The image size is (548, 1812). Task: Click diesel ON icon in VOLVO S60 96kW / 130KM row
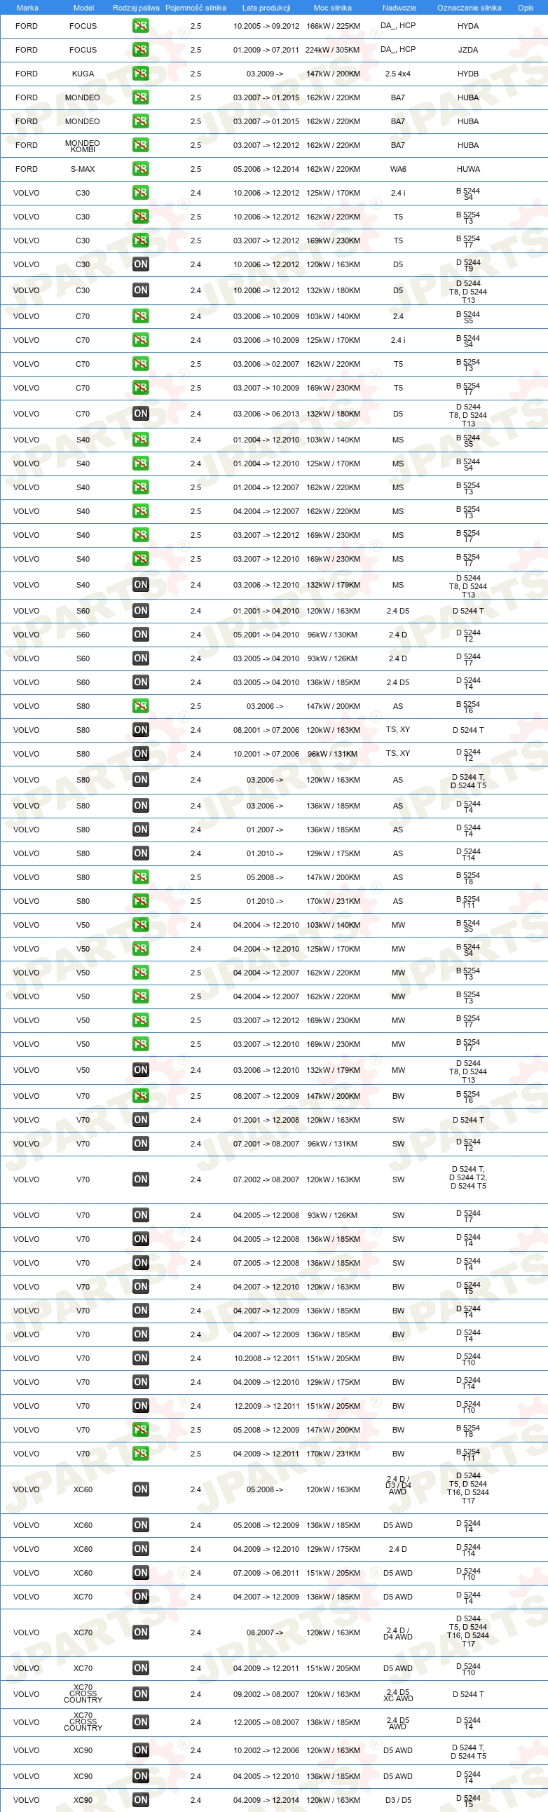pos(141,635)
